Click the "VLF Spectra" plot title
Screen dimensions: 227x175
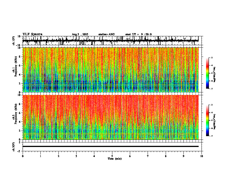click(32, 34)
